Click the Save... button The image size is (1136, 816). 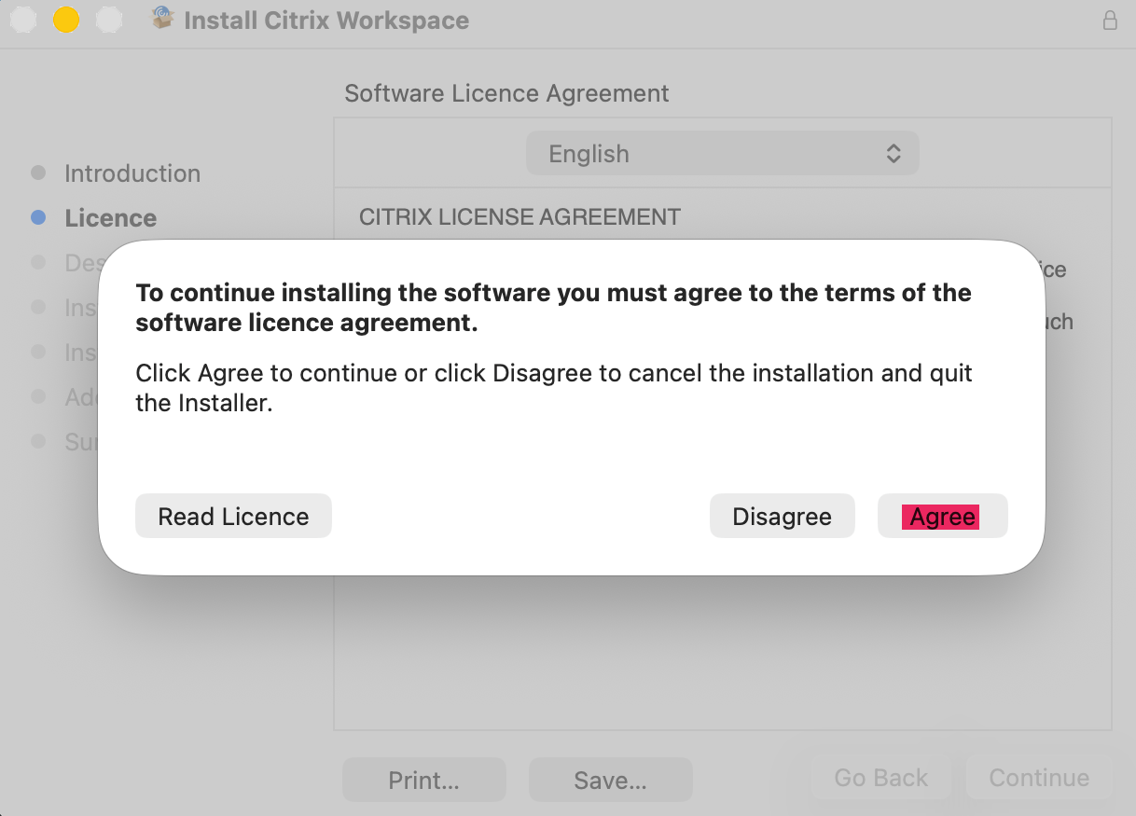610,780
